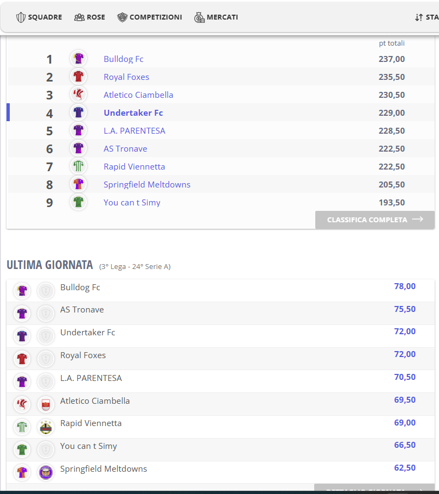Screen dimensions: 439x494
Task: Click the shield icon beside Squadre
Action: (x=21, y=17)
